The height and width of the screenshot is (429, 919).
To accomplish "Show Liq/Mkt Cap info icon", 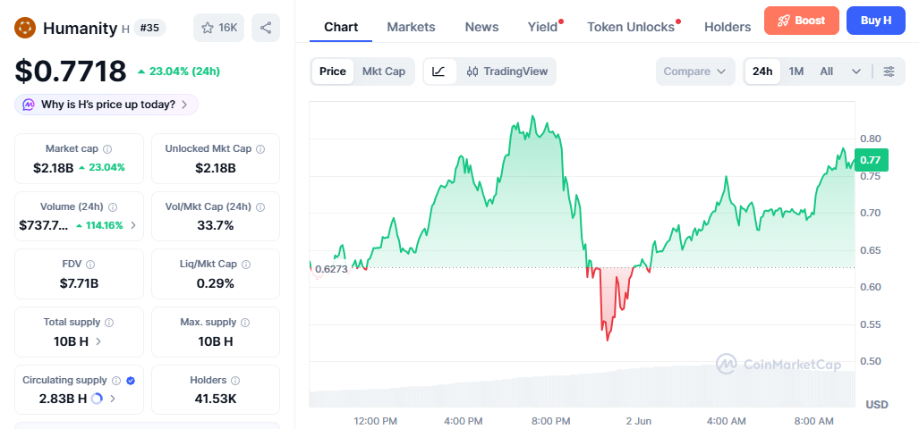I will tap(246, 265).
